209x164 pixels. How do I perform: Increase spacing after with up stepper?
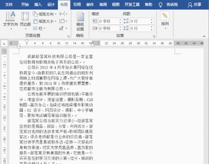click(x=152, y=27)
